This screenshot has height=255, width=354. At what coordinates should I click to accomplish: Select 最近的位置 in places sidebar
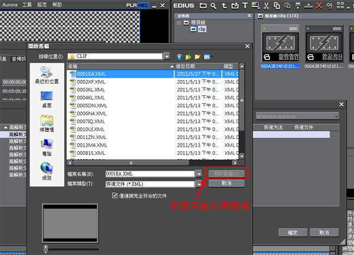click(x=47, y=75)
